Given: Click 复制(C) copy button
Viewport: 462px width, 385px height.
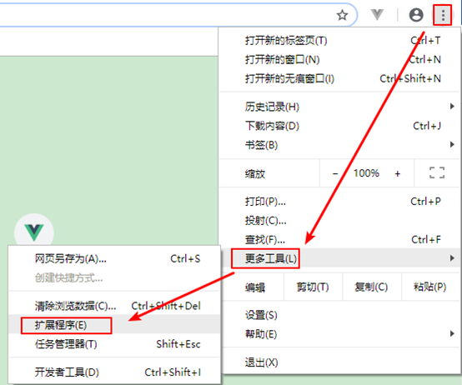Looking at the screenshot, I should 372,287.
